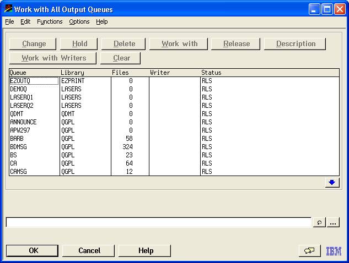Click the file count 324

127,146
